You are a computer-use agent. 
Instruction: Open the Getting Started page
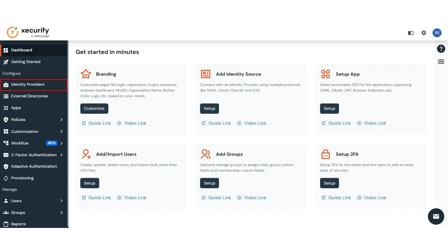(x=25, y=62)
